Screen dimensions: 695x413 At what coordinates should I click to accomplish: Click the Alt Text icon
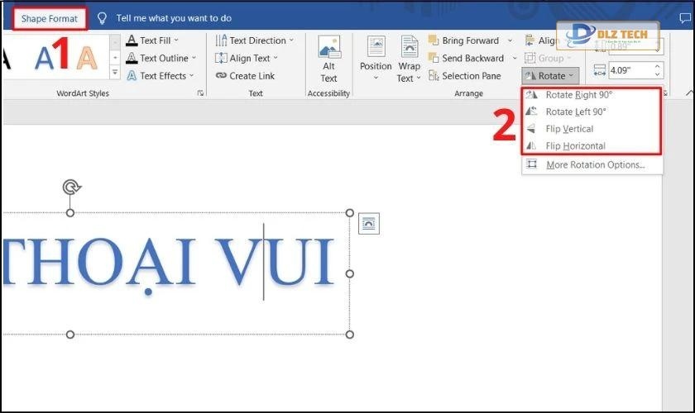tap(328, 48)
